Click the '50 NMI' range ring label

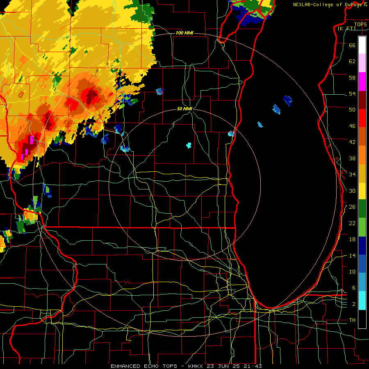click(x=184, y=109)
